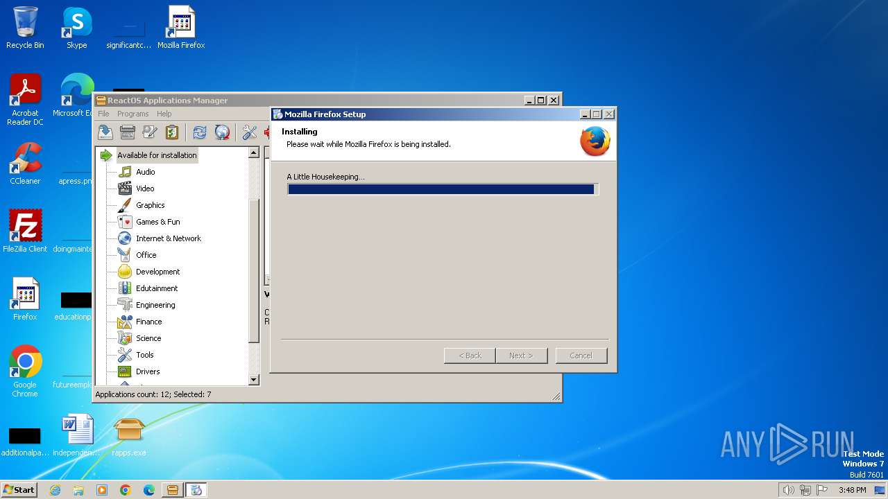
Task: Minimize the Mozilla Firefox Setup window
Action: [585, 114]
